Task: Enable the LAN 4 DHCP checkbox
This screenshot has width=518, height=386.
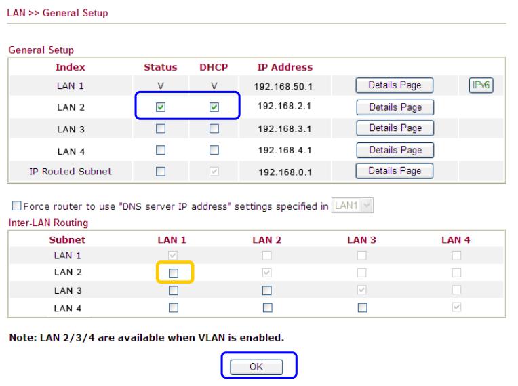Action: pyautogui.click(x=214, y=150)
